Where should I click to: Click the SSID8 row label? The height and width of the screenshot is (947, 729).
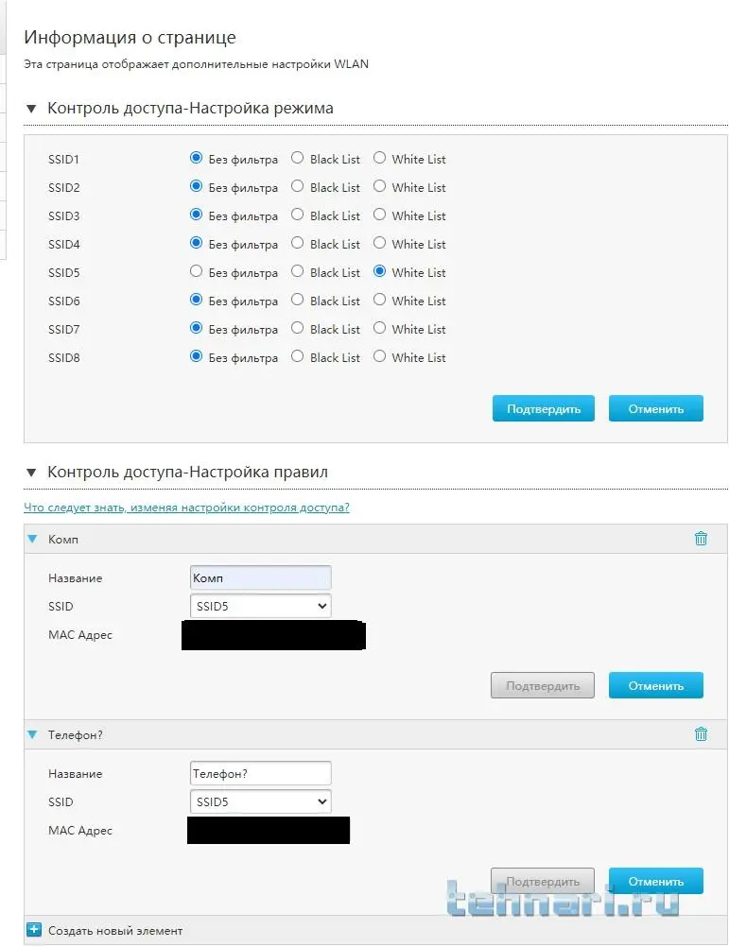click(x=64, y=357)
